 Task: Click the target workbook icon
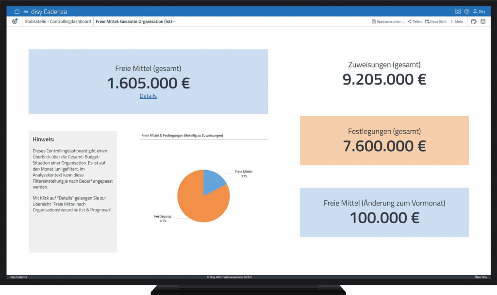point(15,21)
